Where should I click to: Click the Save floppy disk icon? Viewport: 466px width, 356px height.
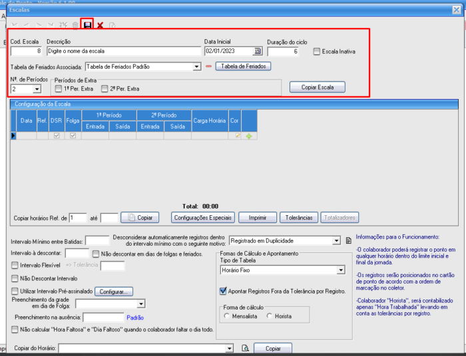pyautogui.click(x=87, y=25)
